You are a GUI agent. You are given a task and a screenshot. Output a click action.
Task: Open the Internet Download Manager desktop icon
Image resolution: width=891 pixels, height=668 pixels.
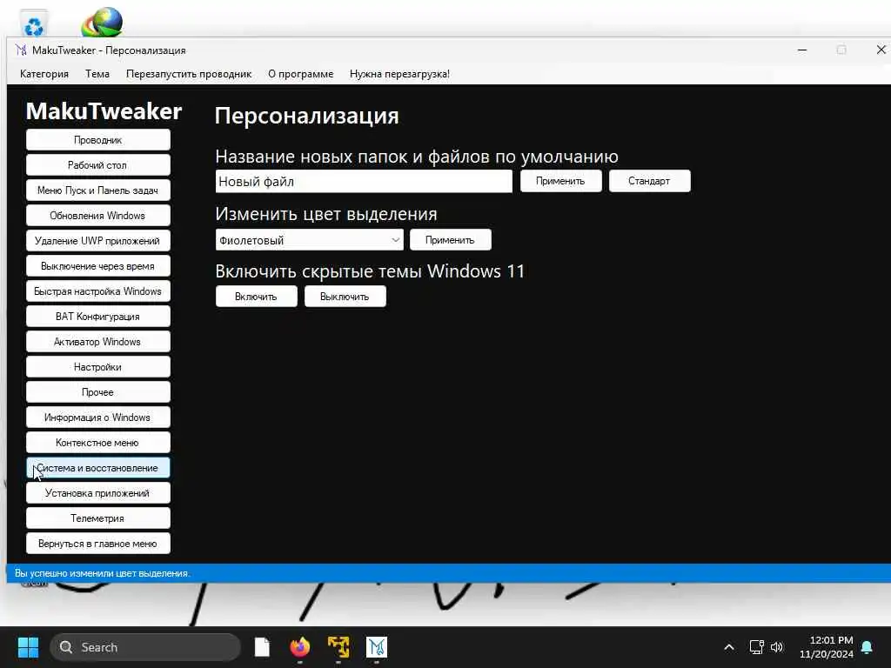(103, 23)
